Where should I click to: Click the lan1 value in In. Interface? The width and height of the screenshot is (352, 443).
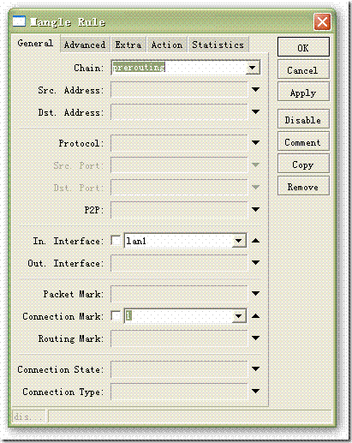[136, 241]
